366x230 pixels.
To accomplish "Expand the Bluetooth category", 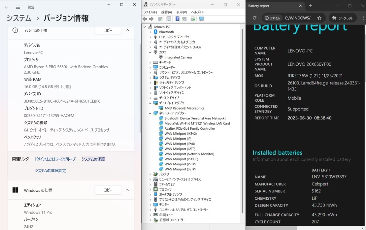I will pyautogui.click(x=150, y=32).
